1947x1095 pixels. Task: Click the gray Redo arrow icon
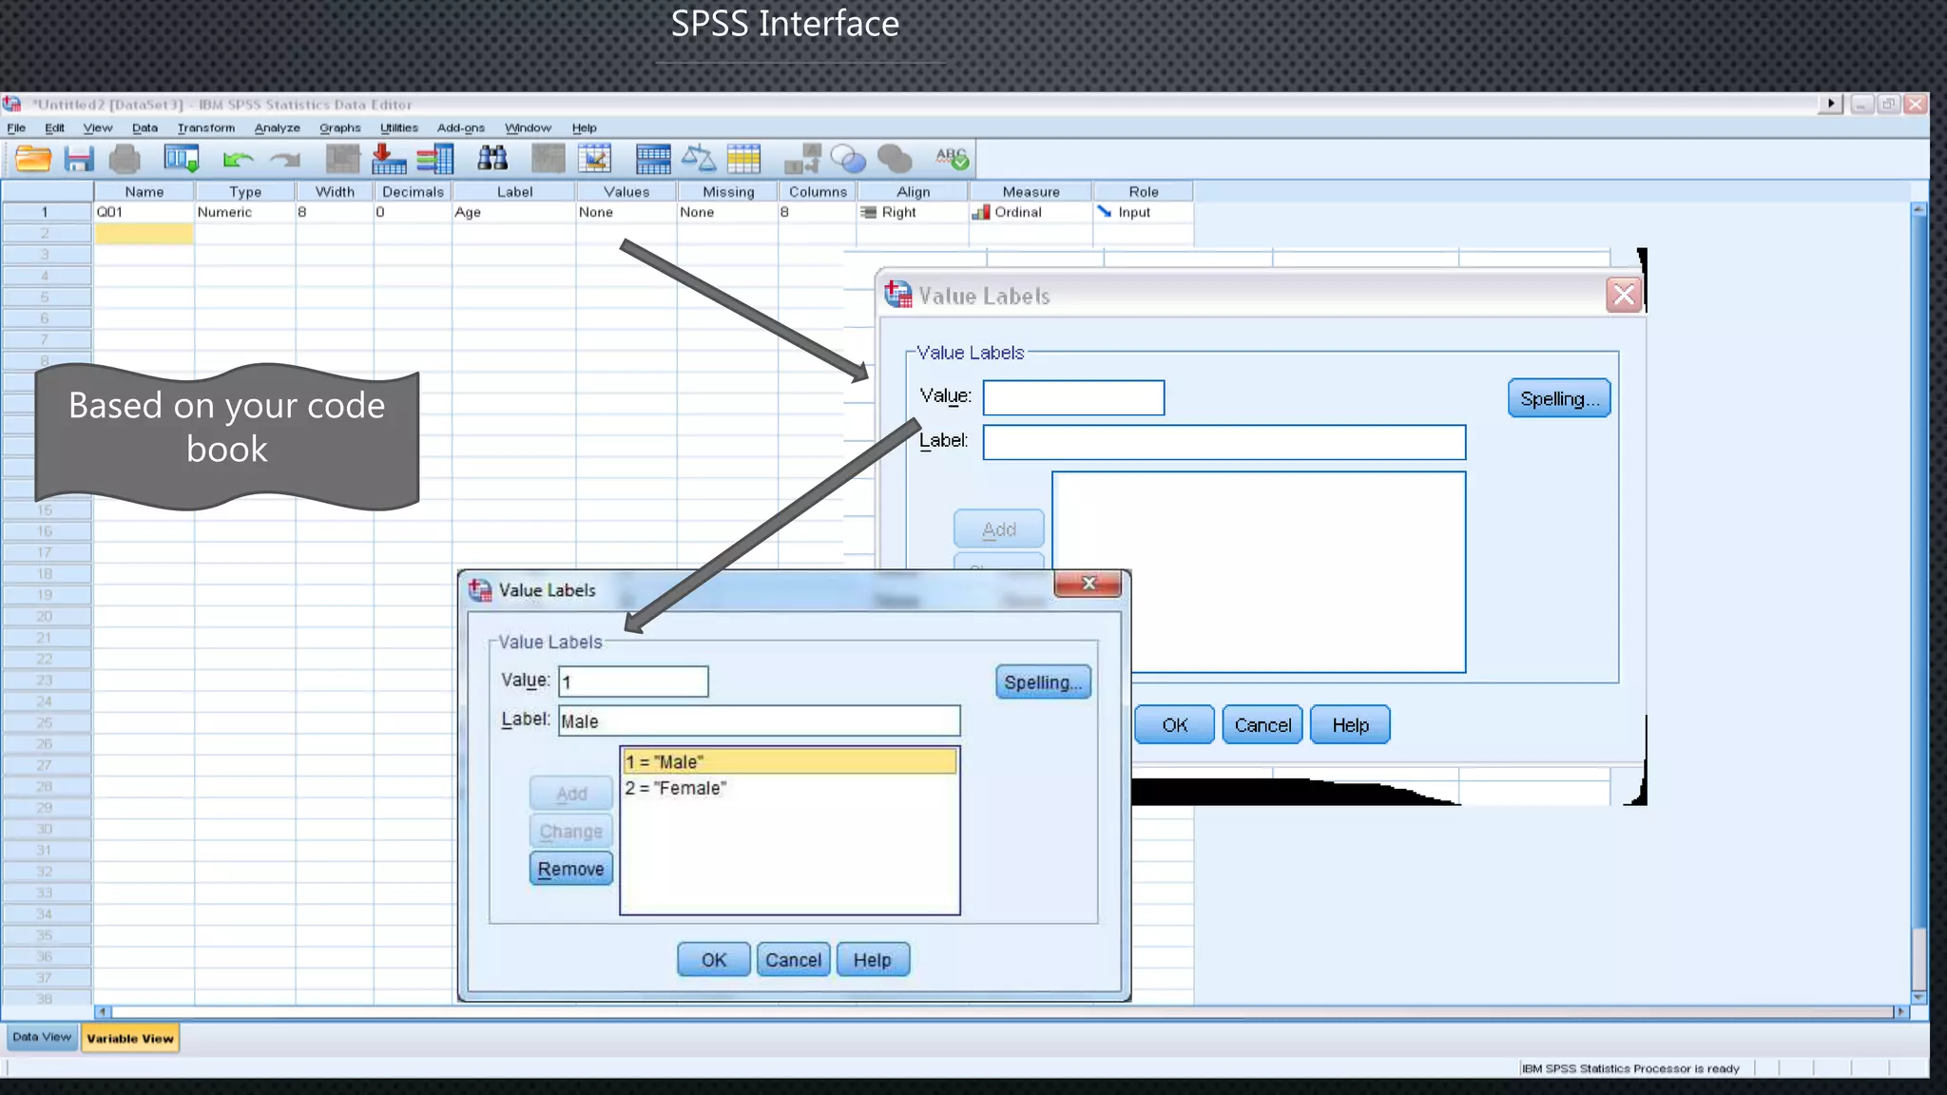point(285,160)
